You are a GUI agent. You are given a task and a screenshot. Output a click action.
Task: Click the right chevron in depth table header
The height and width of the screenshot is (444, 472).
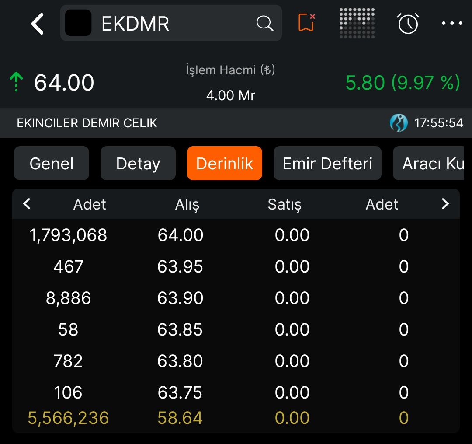[445, 204]
